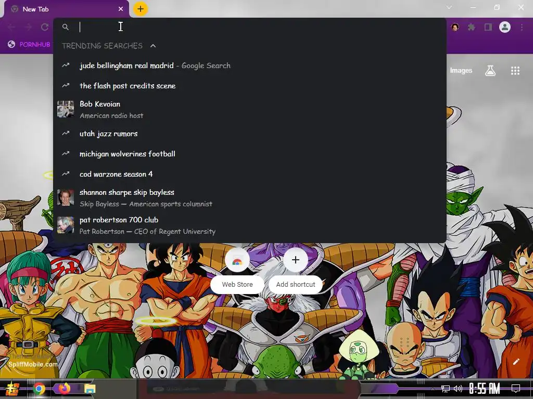Click the forward navigation arrow
The height and width of the screenshot is (399, 533).
[x=28, y=27]
